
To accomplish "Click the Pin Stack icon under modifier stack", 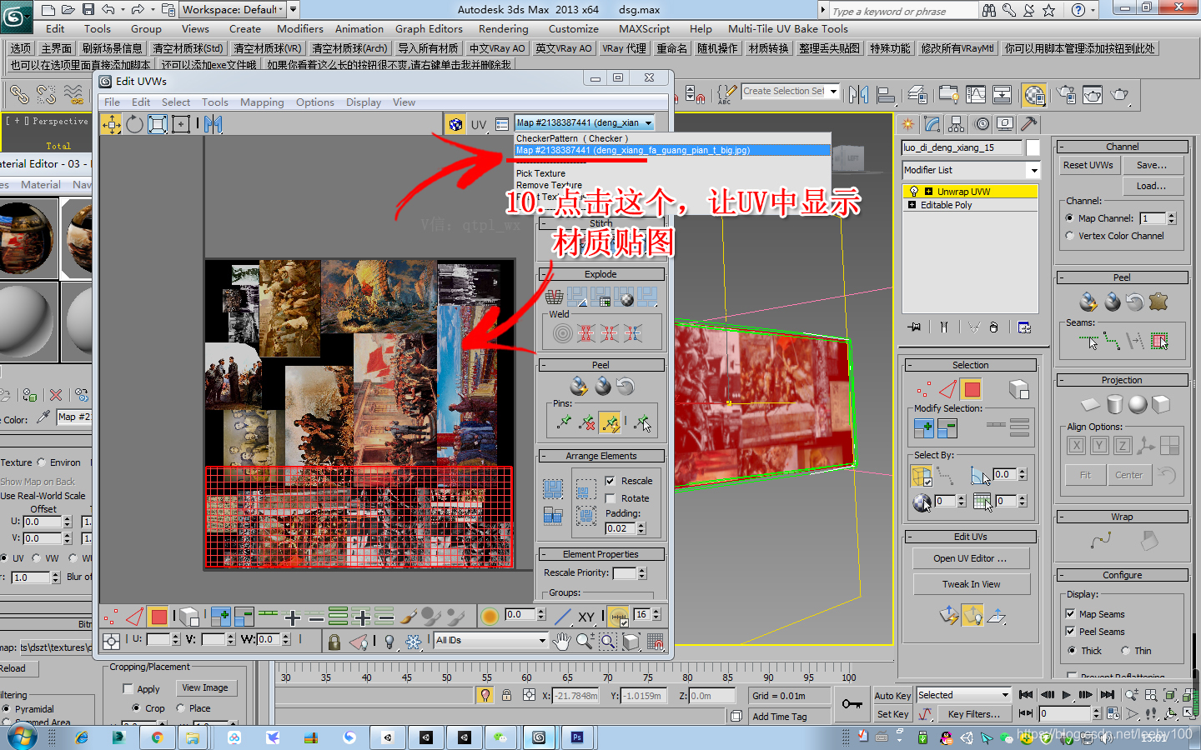I will pos(914,327).
